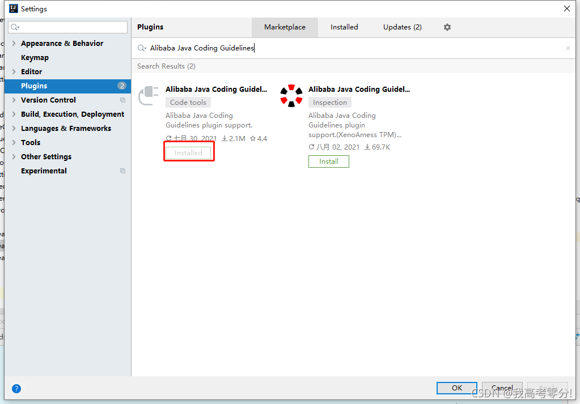Screen dimensions: 580x404
Task: Expand the Tools settings section
Action: point(14,142)
